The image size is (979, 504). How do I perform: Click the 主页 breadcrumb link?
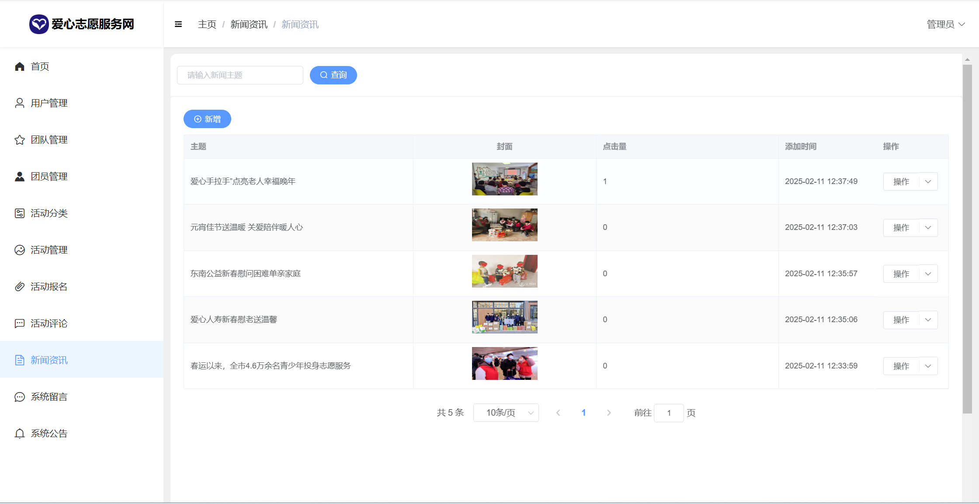pyautogui.click(x=207, y=24)
